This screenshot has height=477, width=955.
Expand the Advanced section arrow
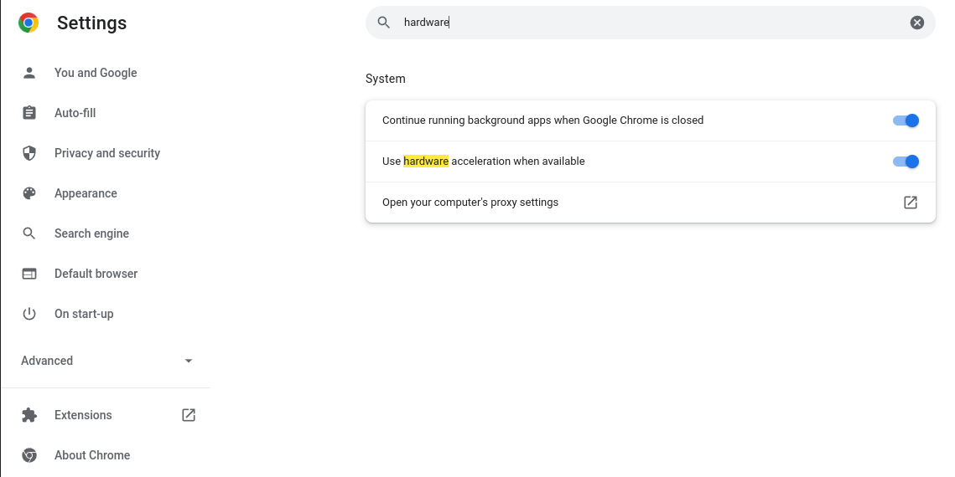coord(188,361)
